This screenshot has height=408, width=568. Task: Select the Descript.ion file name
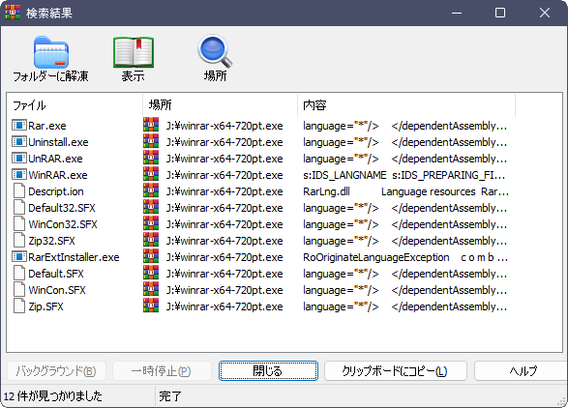[56, 191]
